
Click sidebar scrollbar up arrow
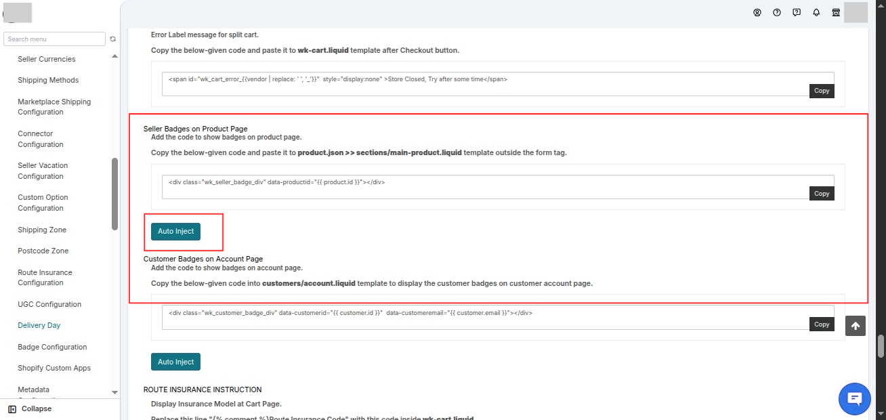[x=114, y=56]
